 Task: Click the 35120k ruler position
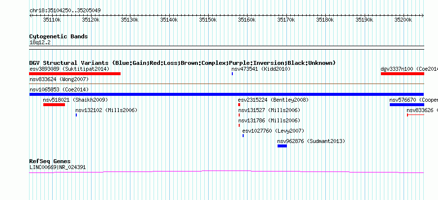point(91,20)
